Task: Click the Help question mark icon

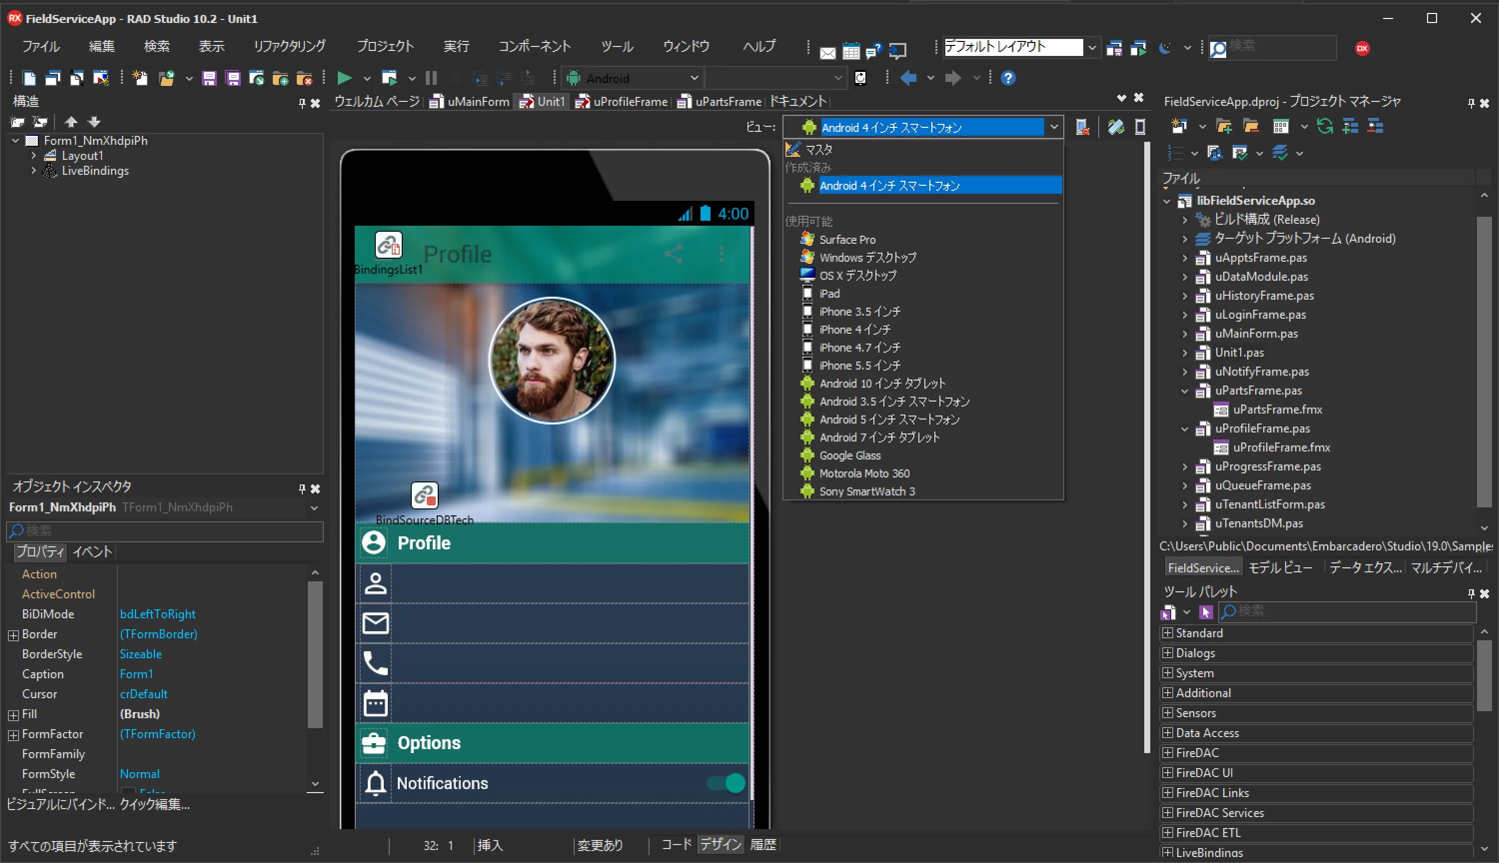Action: coord(1007,77)
